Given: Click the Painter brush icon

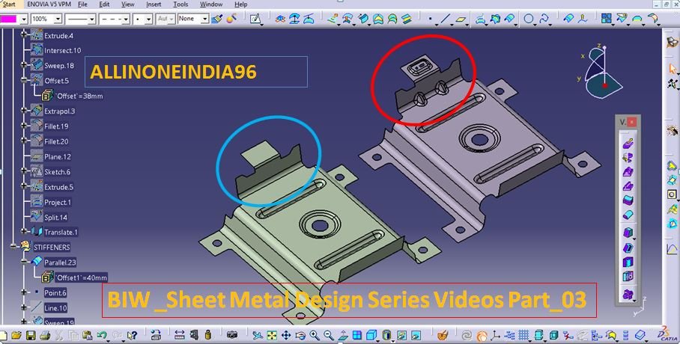Looking at the screenshot, I should [x=217, y=19].
